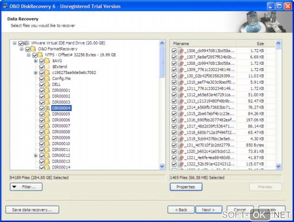The width and height of the screenshot is (294, 222).
Task: Select the DIR00009 folder in tree
Action: click(x=61, y=138)
